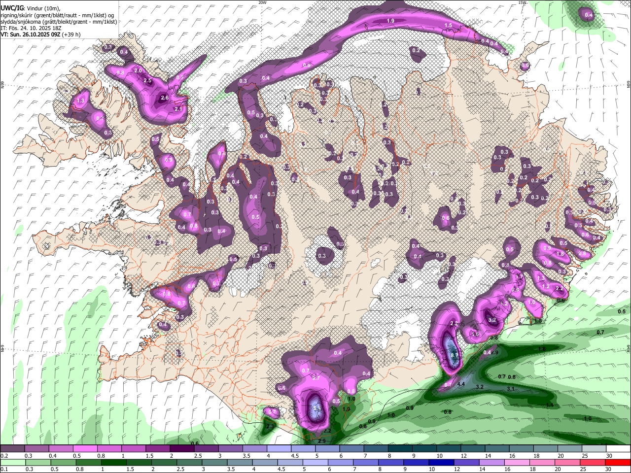Click the '0.1' label in the legend
The height and width of the screenshot is (473, 631).
(4, 470)
